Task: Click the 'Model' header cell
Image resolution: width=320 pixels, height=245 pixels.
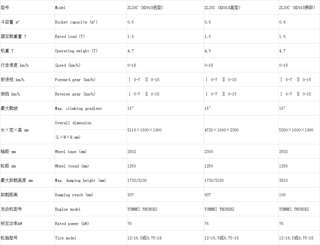Action: click(x=60, y=8)
